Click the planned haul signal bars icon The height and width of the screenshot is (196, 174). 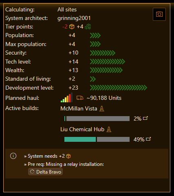point(66,97)
